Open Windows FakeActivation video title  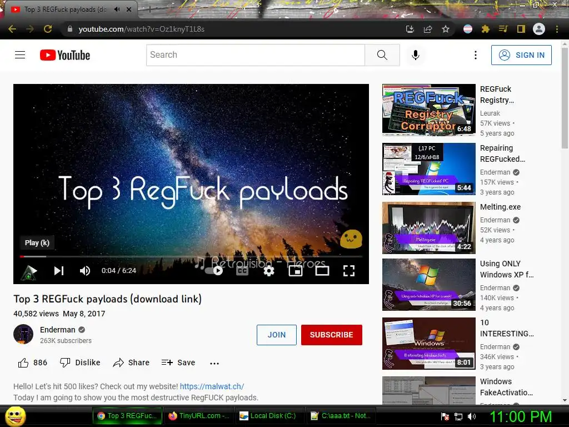506,387
